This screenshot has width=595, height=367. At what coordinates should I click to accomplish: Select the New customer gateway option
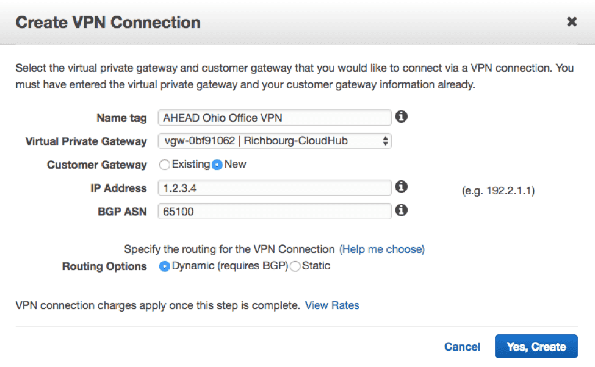pos(217,165)
